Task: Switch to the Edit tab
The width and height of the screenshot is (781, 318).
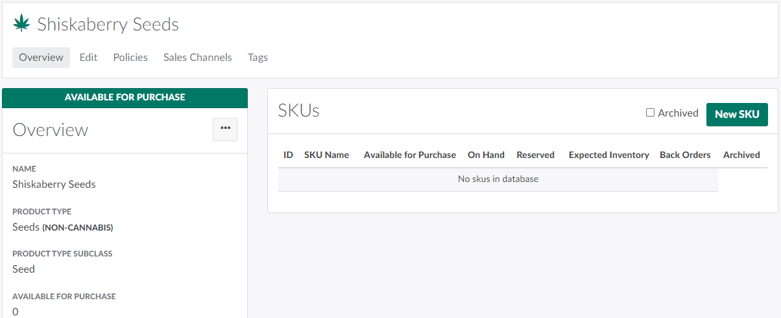Action: click(88, 58)
